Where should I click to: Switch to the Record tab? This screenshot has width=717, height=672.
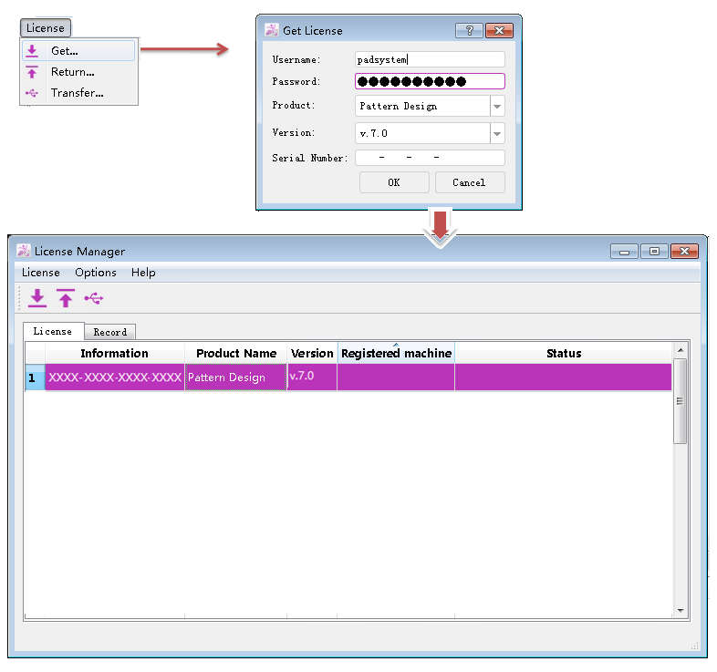point(110,332)
